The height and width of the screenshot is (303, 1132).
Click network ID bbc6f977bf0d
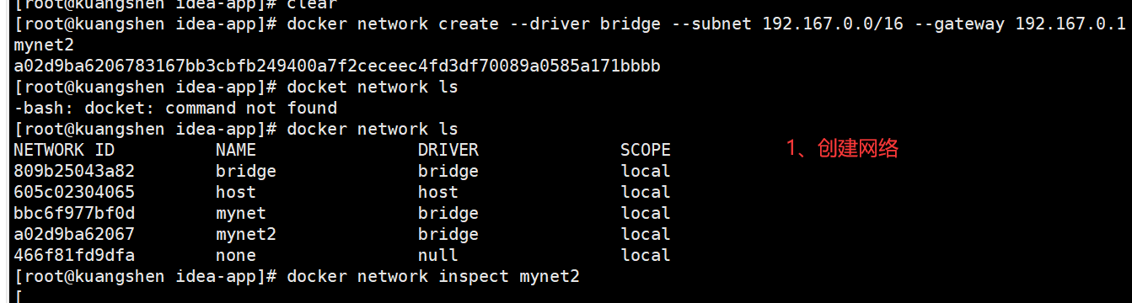tap(74, 213)
